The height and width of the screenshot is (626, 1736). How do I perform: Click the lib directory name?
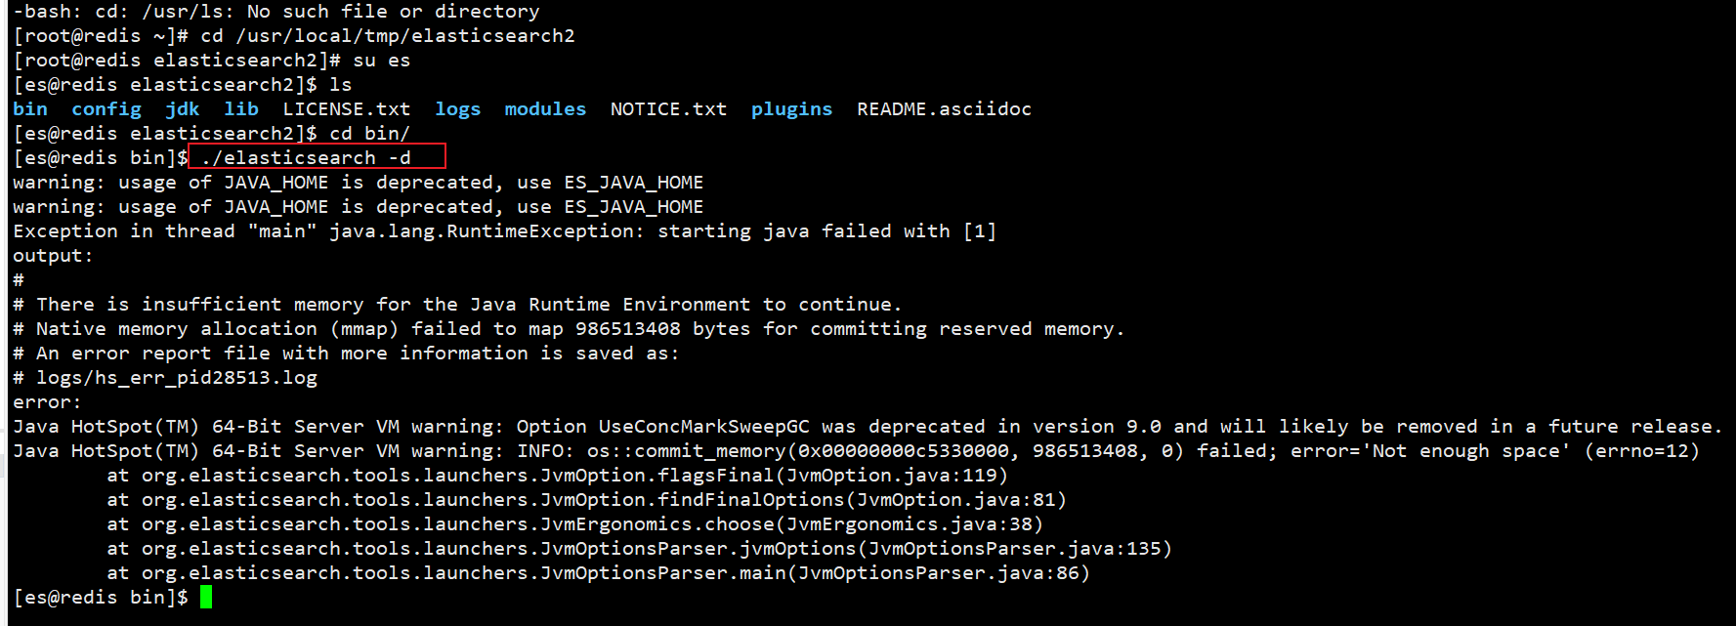(241, 108)
